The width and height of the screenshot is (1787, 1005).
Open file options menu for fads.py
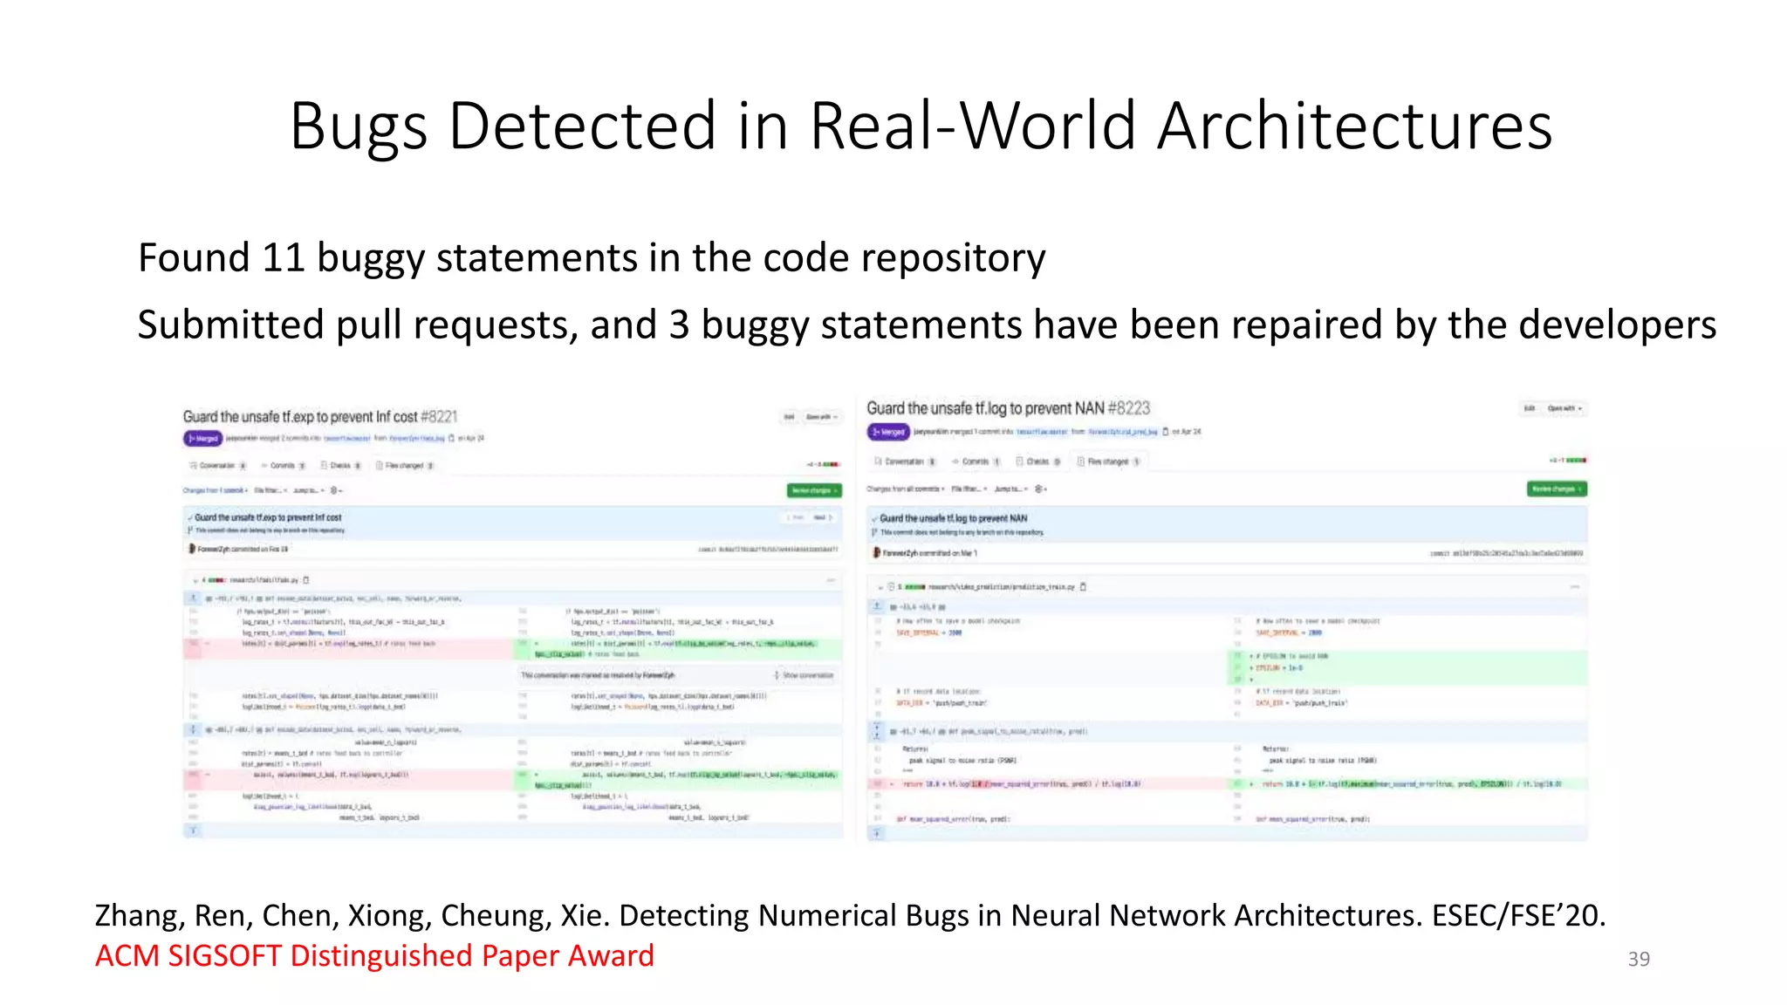pos(831,579)
